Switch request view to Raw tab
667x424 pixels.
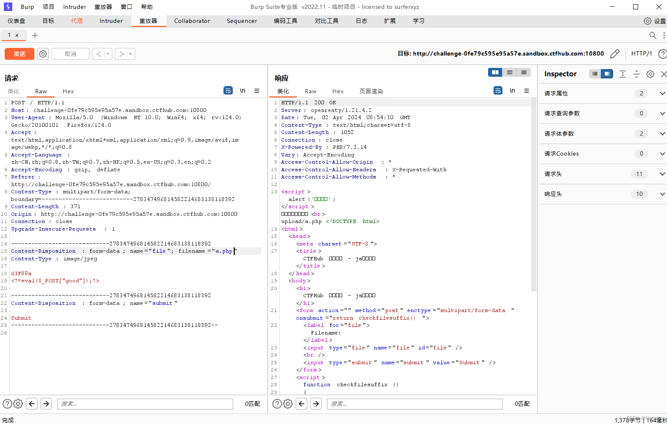coord(41,91)
